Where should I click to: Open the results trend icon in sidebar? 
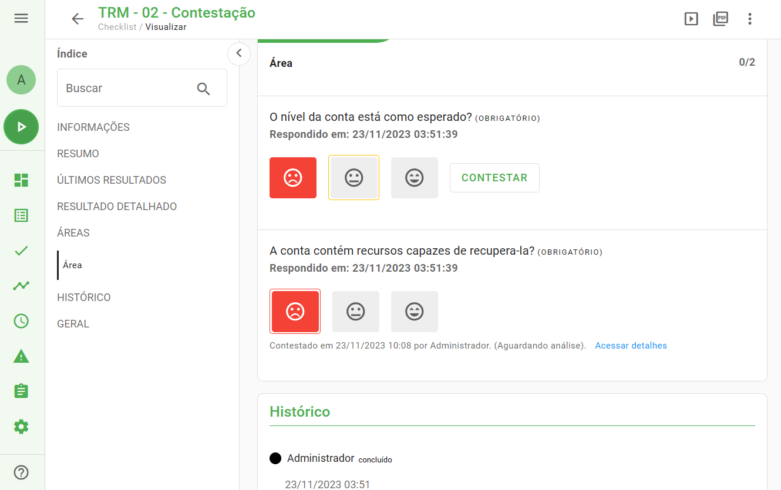click(21, 286)
